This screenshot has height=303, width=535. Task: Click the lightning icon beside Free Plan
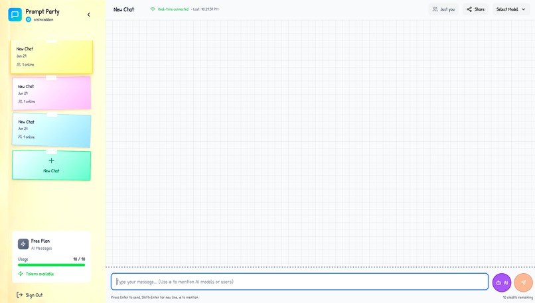click(23, 244)
